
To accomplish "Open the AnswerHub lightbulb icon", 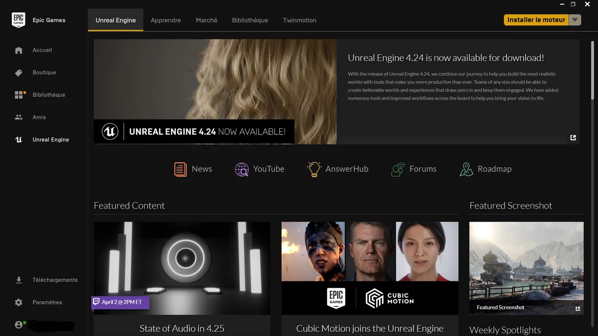I will click(x=314, y=169).
